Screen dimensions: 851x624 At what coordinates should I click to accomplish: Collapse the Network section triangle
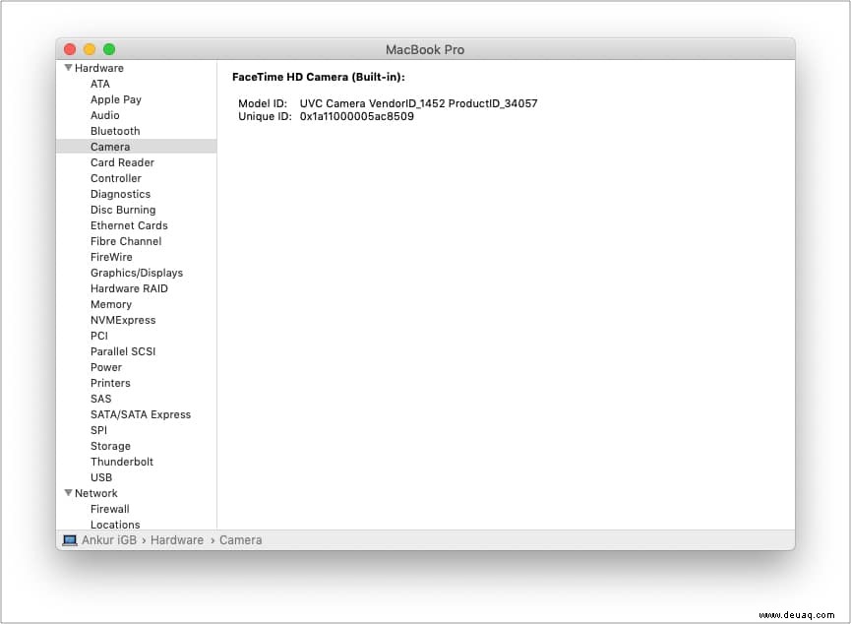click(68, 493)
